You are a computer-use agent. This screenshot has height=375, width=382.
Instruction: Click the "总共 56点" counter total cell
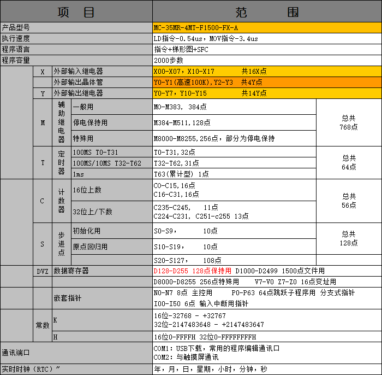(x=349, y=201)
